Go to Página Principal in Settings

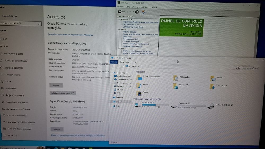[10, 16]
